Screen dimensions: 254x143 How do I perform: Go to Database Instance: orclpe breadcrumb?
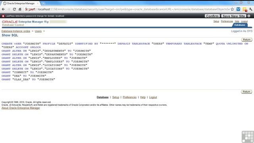[x=16, y=31]
